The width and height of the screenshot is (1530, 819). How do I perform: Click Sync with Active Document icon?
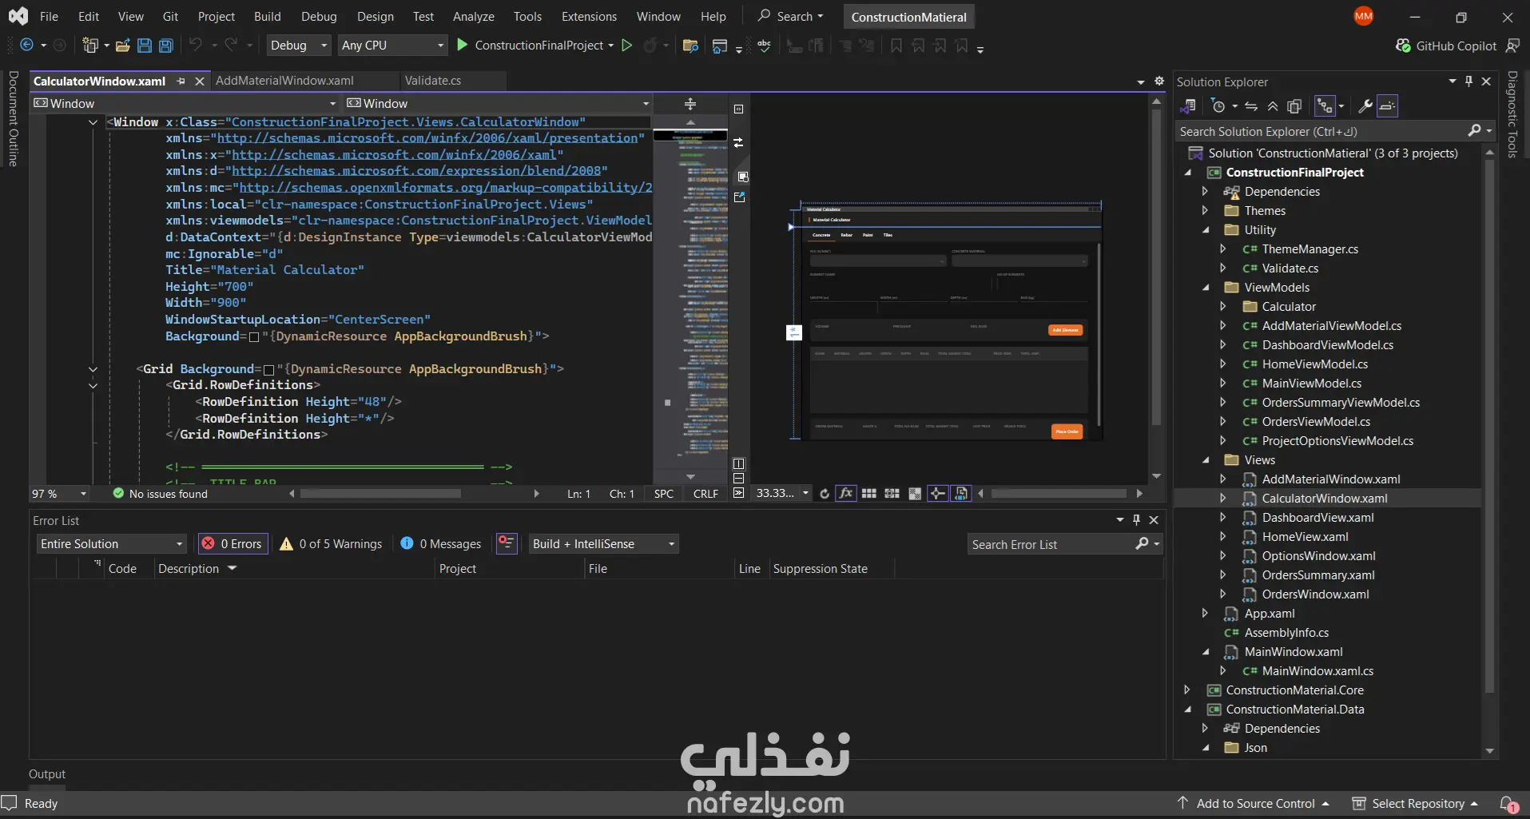(x=1251, y=106)
